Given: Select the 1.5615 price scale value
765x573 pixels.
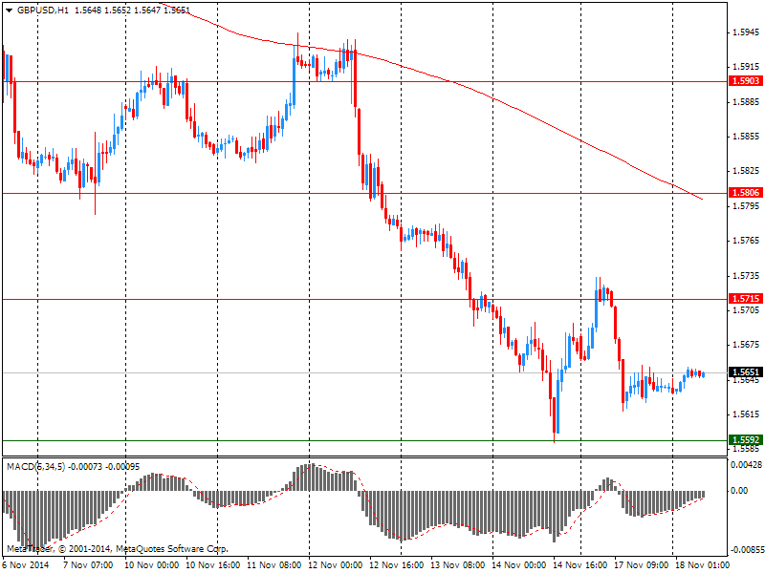Looking at the screenshot, I should pyautogui.click(x=746, y=414).
